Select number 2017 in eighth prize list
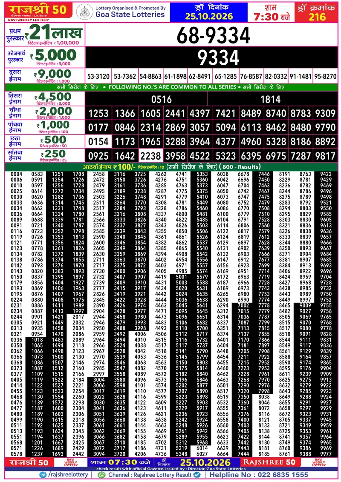Viewport: 341px width, 482px height. [x=78, y=317]
